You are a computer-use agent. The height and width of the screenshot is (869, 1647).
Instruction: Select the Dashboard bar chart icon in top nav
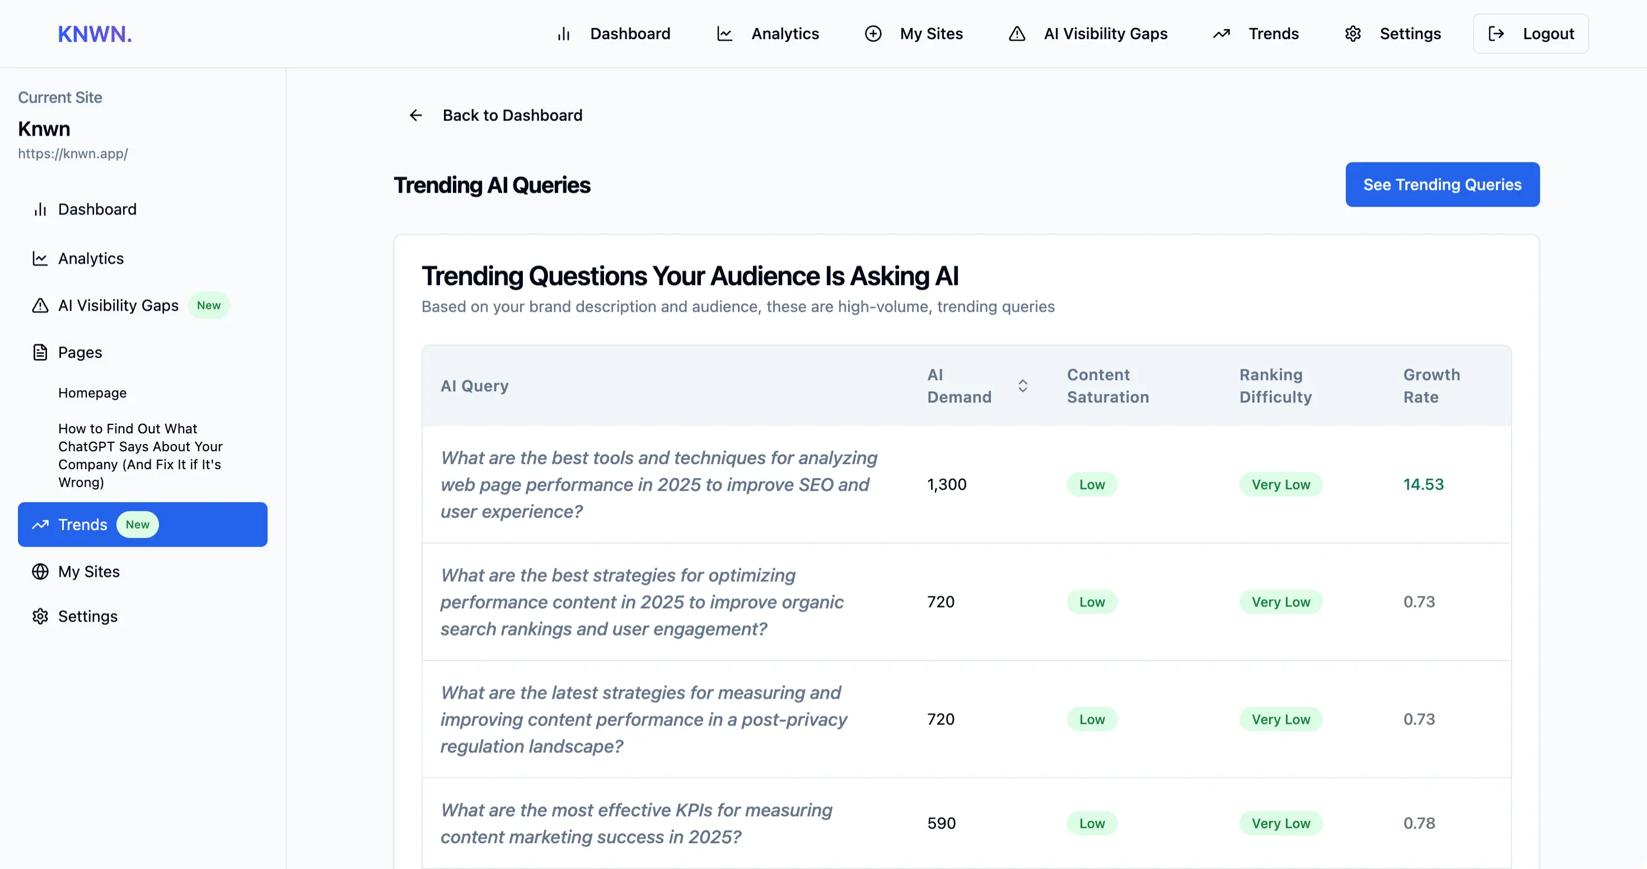click(x=563, y=33)
